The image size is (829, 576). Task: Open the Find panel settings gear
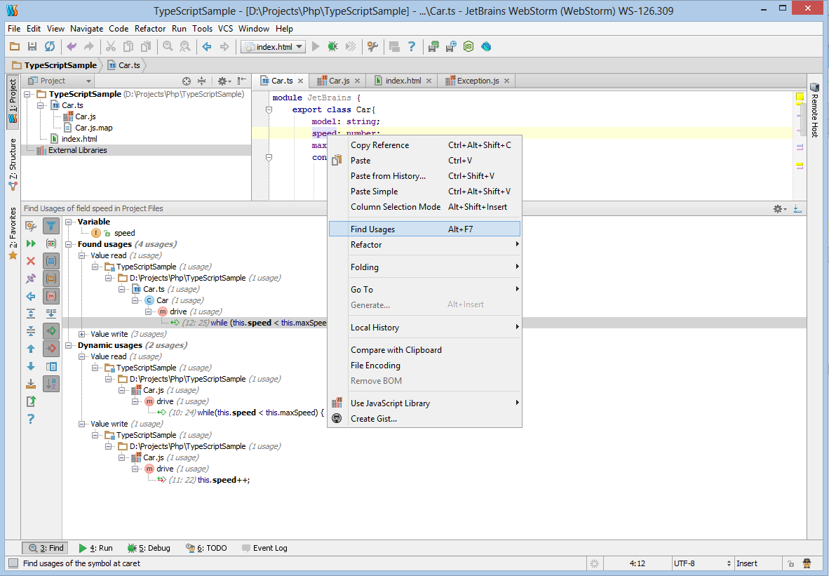click(x=780, y=209)
